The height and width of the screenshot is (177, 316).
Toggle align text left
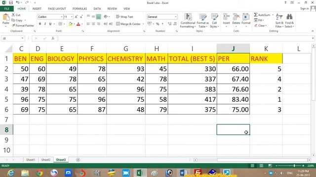[88, 24]
